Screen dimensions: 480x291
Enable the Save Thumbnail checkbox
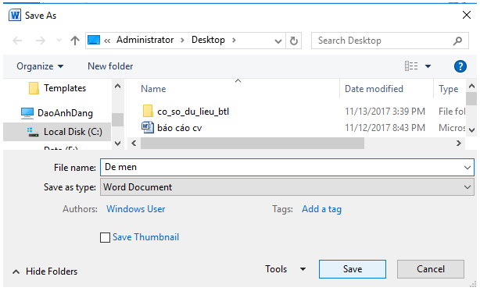coord(105,237)
